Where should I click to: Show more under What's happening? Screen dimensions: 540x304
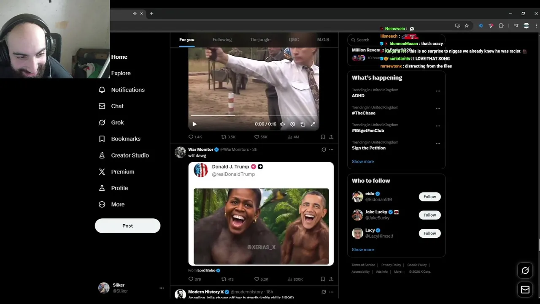tap(363, 161)
